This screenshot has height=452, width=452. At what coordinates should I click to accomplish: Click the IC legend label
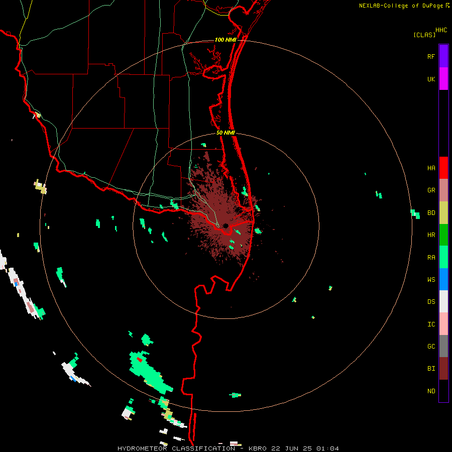point(431,324)
